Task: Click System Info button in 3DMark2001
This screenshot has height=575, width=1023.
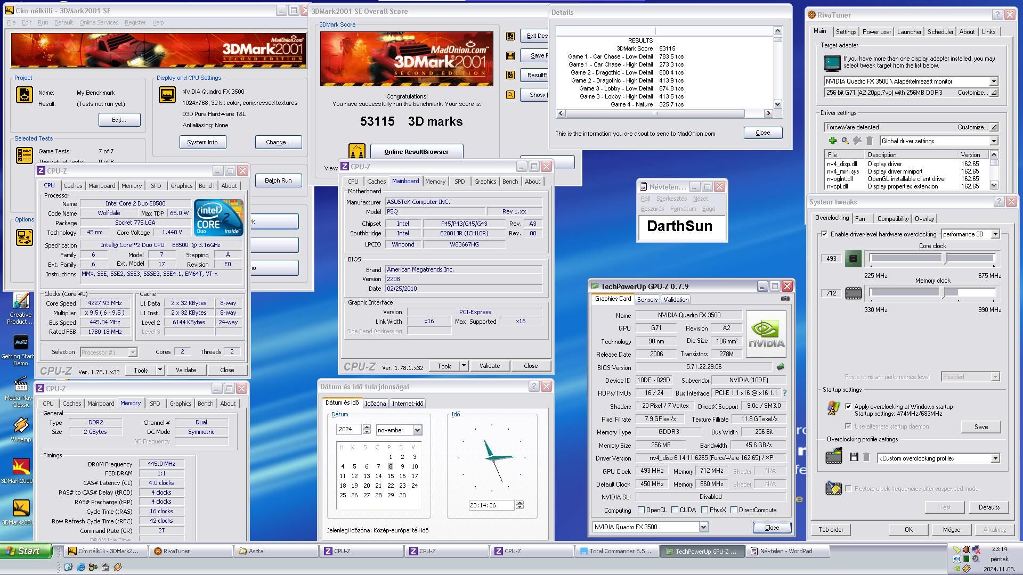Action: click(x=202, y=142)
